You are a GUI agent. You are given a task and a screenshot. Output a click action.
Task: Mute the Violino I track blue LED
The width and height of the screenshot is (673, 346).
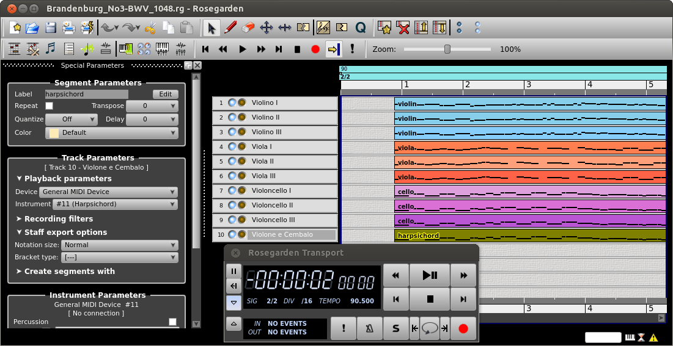tap(232, 103)
